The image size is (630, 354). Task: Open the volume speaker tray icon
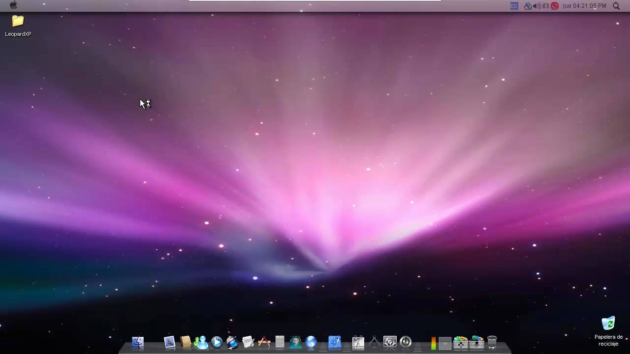click(x=537, y=6)
